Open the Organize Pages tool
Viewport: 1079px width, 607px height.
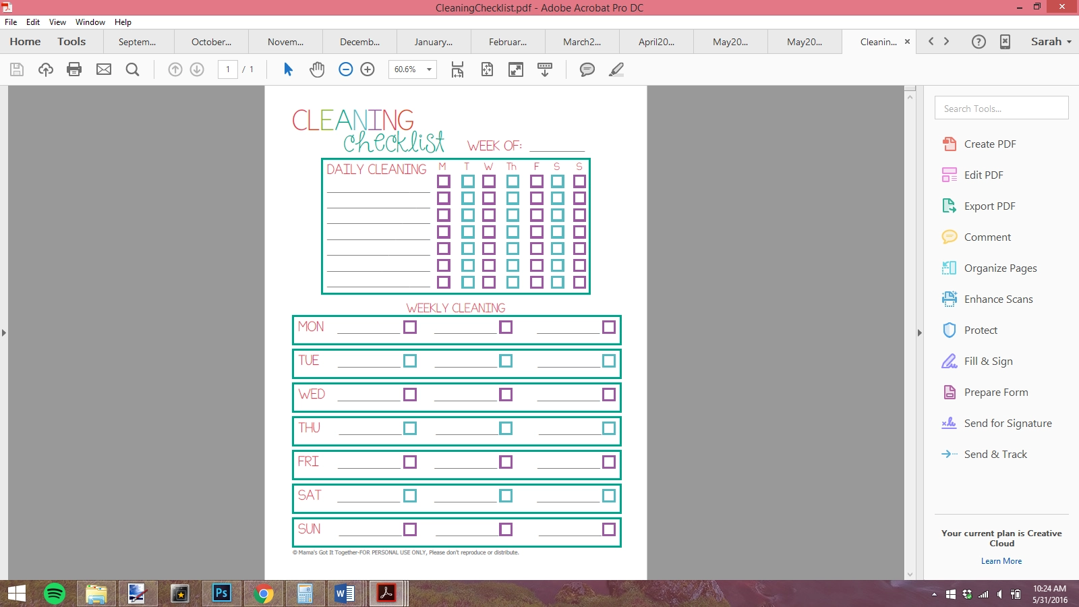pos(1001,268)
